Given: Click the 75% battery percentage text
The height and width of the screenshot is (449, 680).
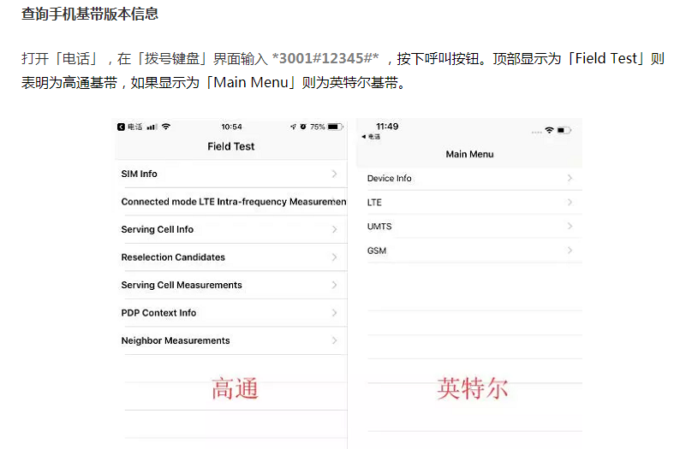Looking at the screenshot, I should (x=318, y=127).
